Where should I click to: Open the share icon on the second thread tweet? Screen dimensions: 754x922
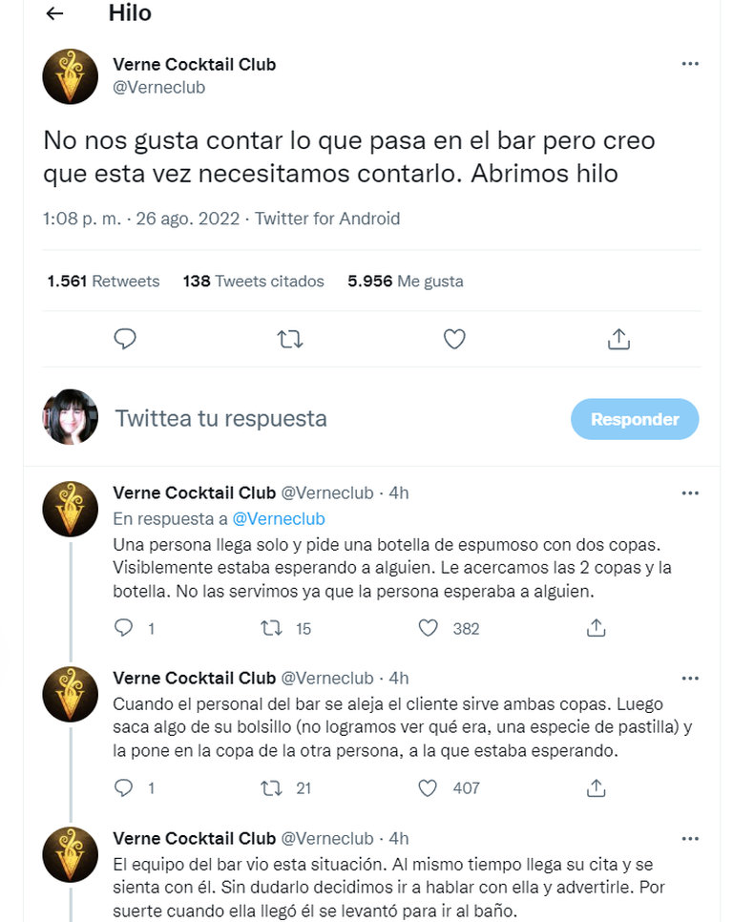[x=596, y=788]
